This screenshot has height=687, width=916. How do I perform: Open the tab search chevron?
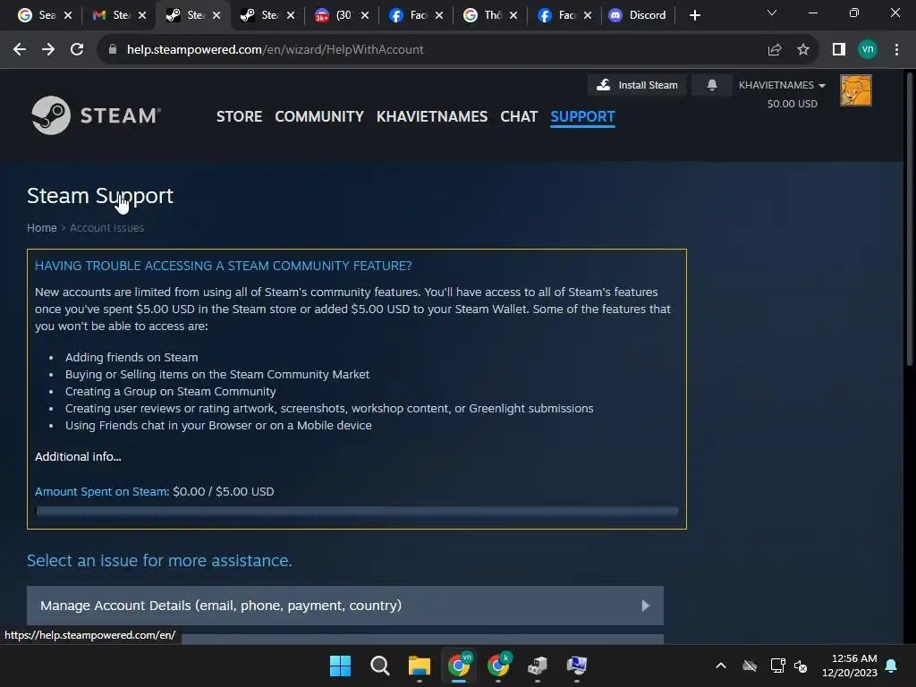[x=772, y=13]
